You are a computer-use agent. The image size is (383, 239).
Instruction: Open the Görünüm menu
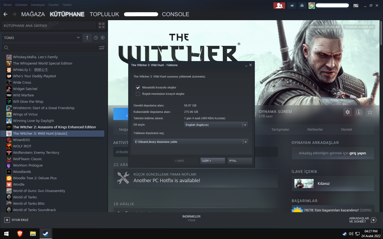point(21,5)
